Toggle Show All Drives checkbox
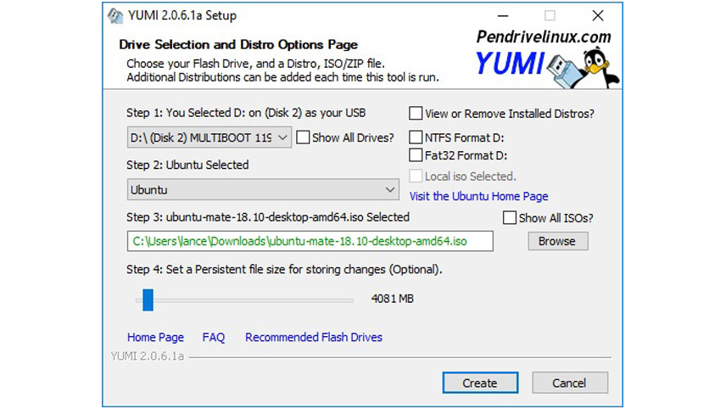The width and height of the screenshot is (726, 409). (303, 137)
